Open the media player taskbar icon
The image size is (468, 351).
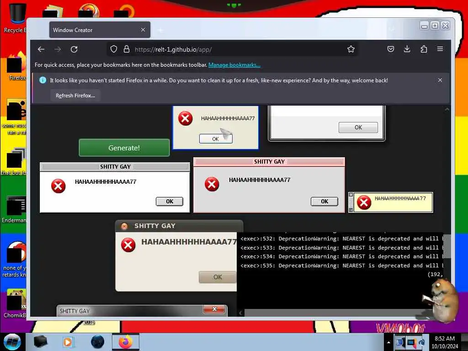click(68, 342)
